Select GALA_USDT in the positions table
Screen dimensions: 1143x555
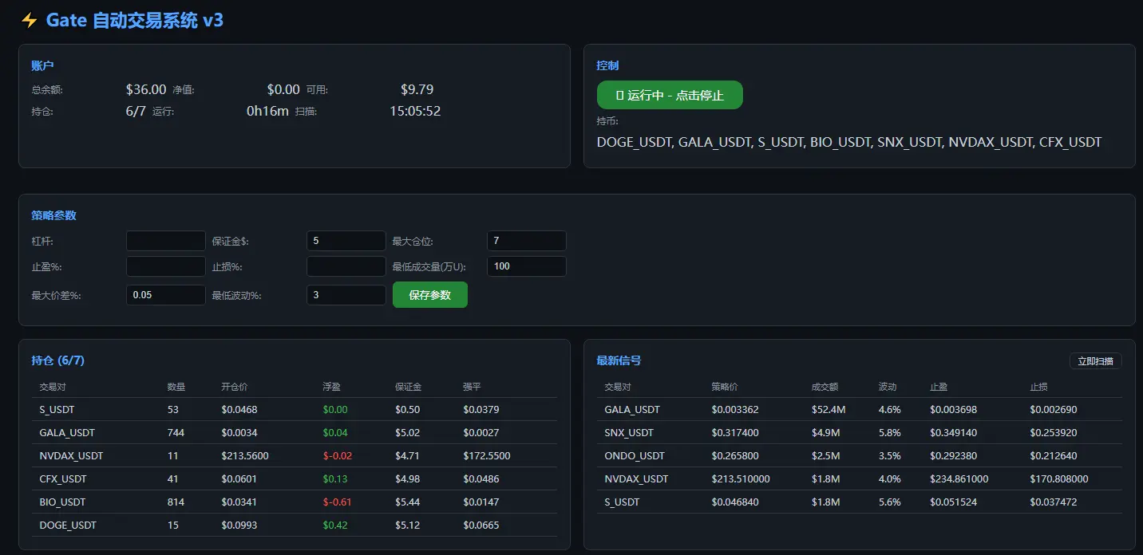(67, 433)
